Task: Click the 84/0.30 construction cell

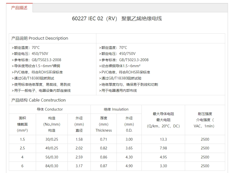Action: pyautogui.click(x=52, y=166)
